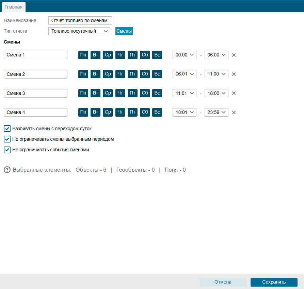Toggle Вс day for Смена 4

157,112
